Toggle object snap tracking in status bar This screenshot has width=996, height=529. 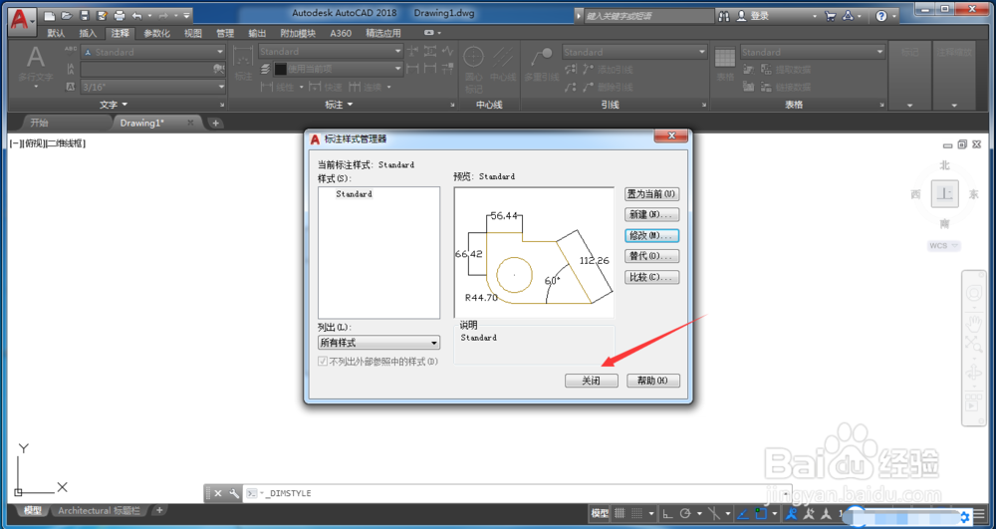pyautogui.click(x=742, y=514)
